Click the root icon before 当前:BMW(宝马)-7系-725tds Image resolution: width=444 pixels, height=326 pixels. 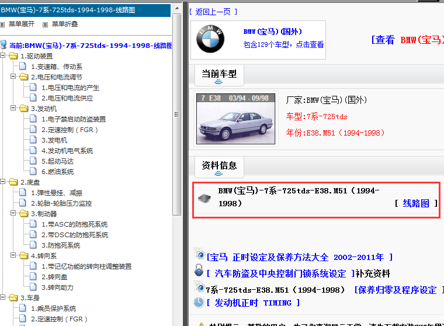[4, 44]
